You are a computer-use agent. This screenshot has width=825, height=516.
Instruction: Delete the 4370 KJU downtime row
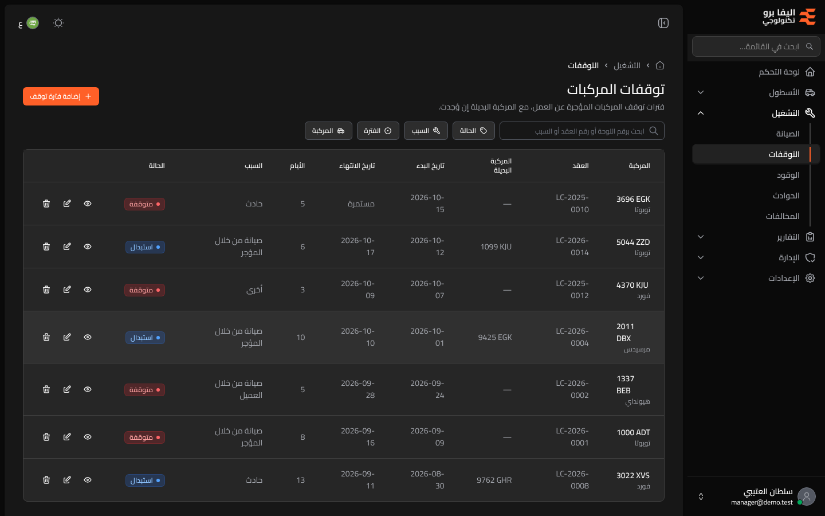(x=46, y=290)
